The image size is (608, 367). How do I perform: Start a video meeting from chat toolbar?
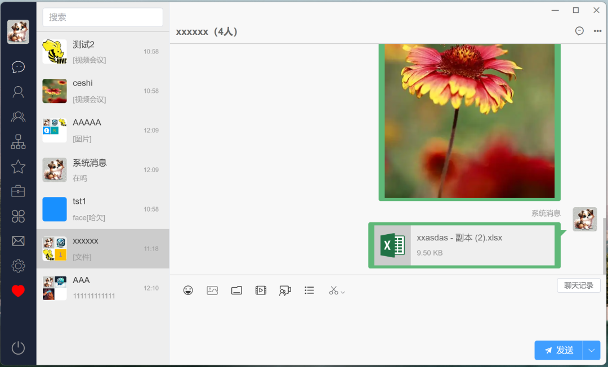285,290
